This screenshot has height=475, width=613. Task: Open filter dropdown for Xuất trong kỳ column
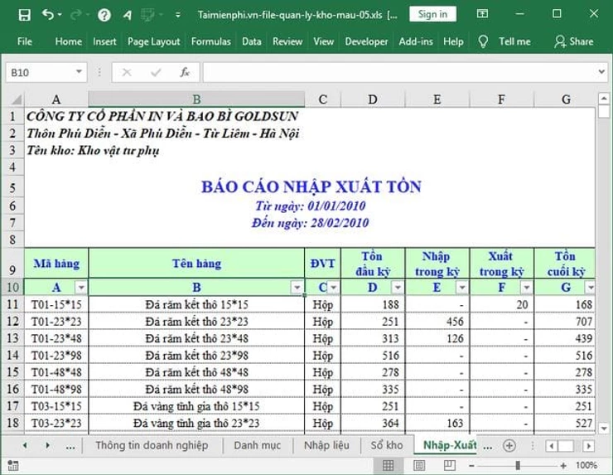[526, 288]
